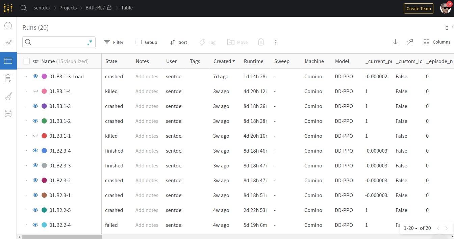Open the Reports clipboard icon in sidebar
Screen dimensions: 454x239
[x=8, y=78]
